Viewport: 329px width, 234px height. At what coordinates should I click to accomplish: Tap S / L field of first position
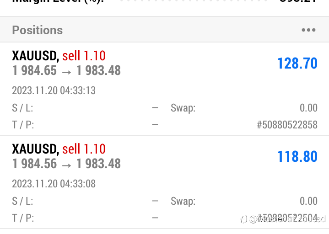[85, 108]
